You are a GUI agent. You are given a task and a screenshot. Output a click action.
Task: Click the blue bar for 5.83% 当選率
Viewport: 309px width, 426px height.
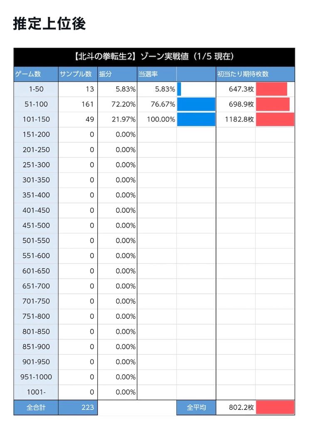coord(179,89)
